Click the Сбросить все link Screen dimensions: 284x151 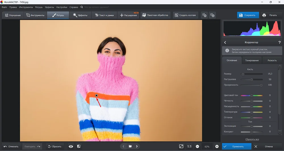tap(252, 139)
